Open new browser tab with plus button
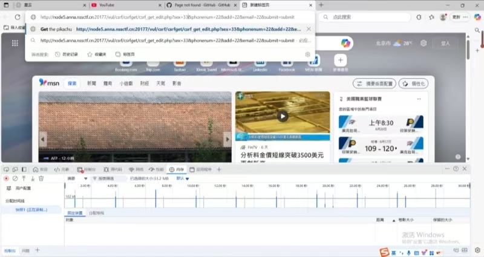The height and width of the screenshot is (257, 484). (x=321, y=5)
